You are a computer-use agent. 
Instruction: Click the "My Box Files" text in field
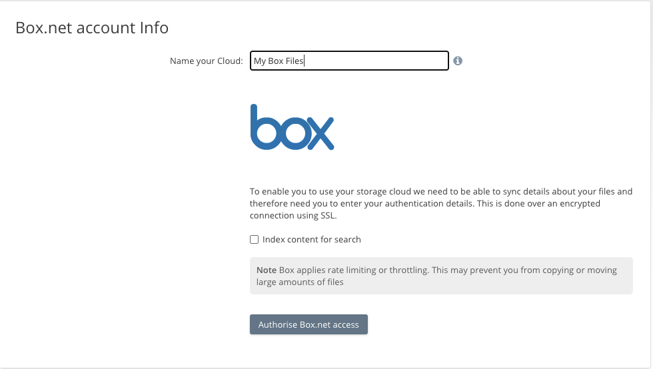coord(278,61)
